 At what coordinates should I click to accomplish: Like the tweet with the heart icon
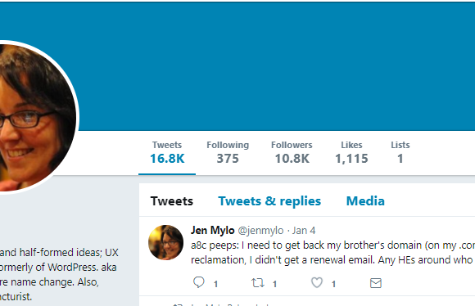pyautogui.click(x=317, y=282)
